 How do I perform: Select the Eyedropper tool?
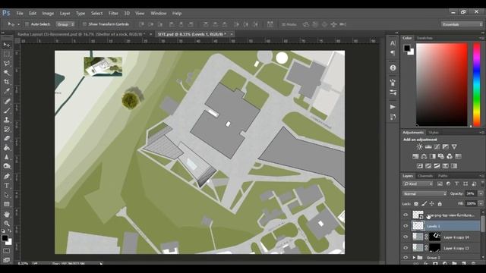coord(7,91)
